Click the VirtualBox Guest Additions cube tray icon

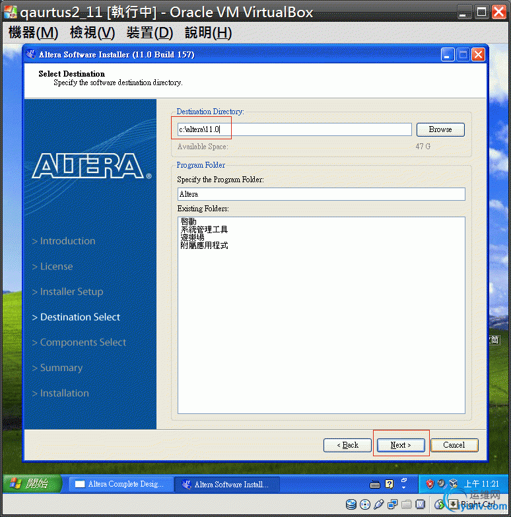(454, 484)
